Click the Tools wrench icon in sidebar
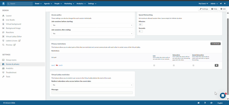 [x=3, y=76]
